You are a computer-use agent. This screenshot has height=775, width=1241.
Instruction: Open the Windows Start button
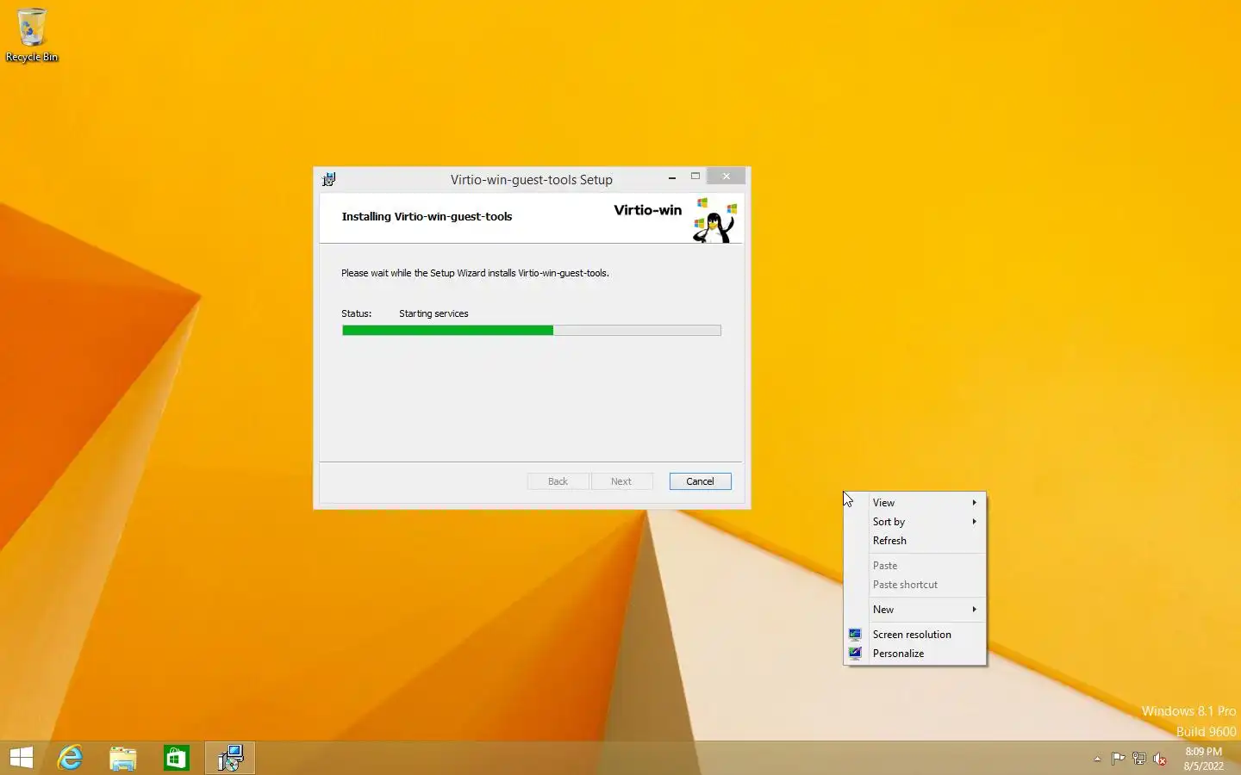tap(22, 758)
